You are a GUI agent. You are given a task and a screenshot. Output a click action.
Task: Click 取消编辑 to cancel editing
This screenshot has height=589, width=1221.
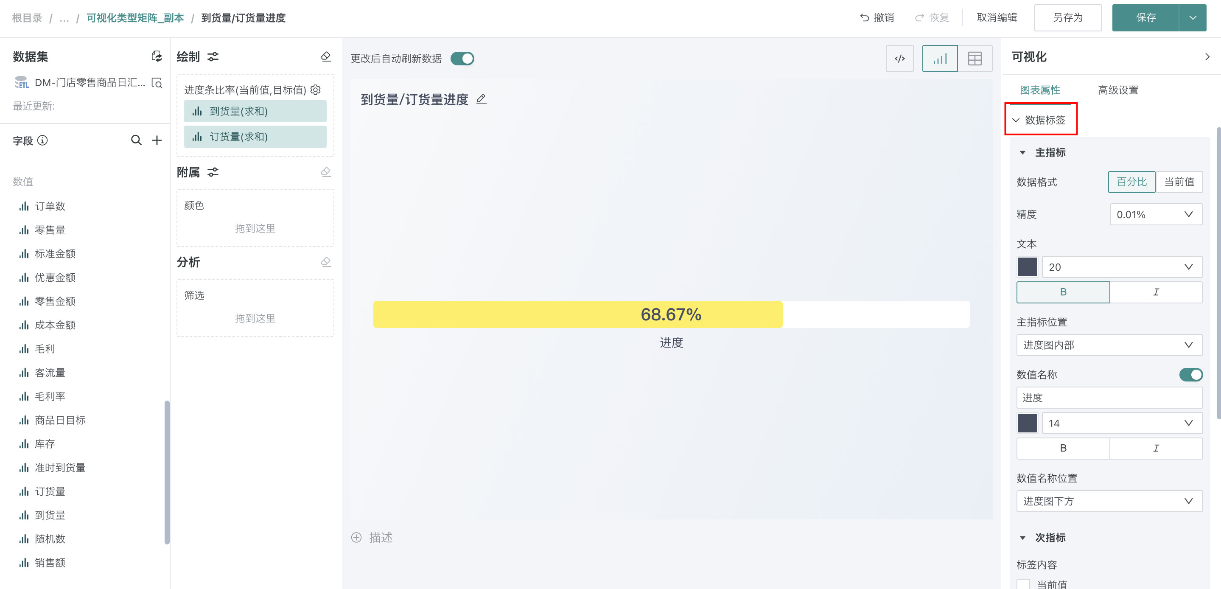click(x=997, y=18)
